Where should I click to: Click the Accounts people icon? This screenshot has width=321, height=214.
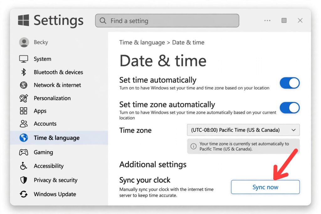(x=24, y=124)
